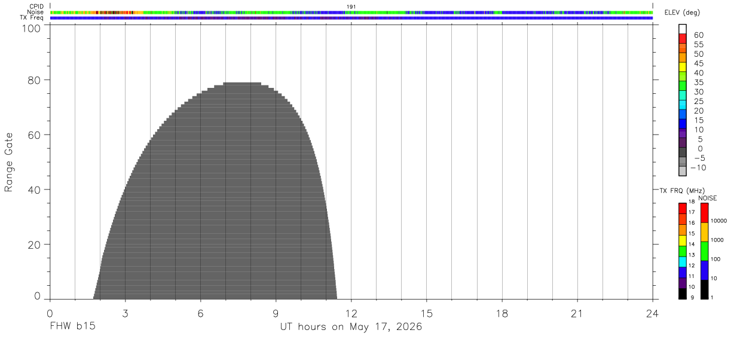The height and width of the screenshot is (339, 734).
Task: Click the ELEV colorbar label 35
Action: click(699, 83)
